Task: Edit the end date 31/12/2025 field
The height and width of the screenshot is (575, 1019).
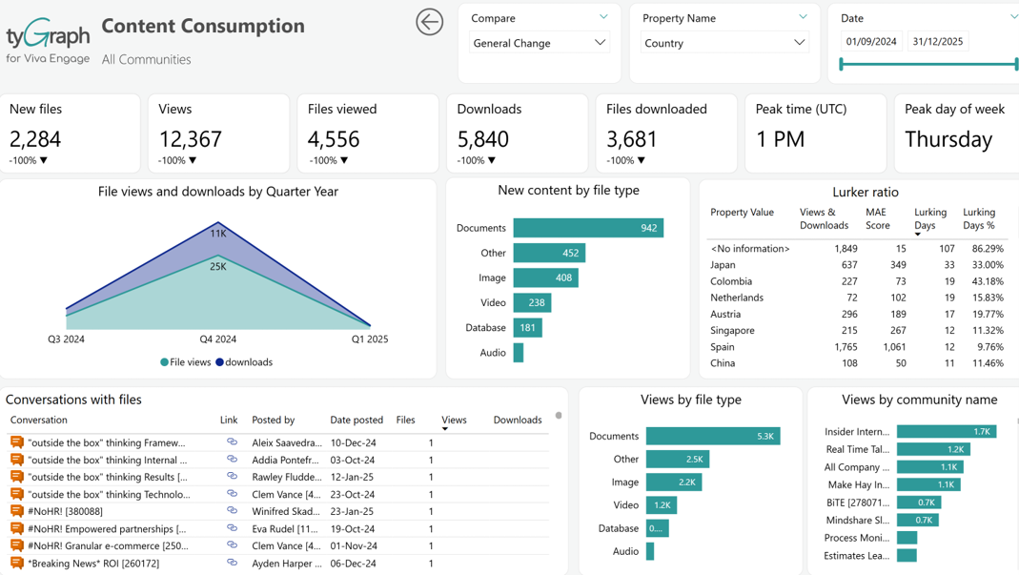Action: (938, 42)
